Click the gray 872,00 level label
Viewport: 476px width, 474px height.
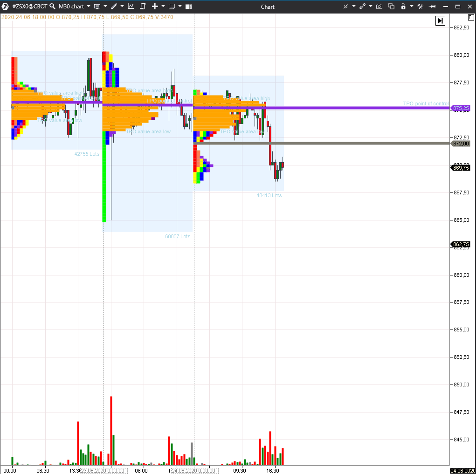[x=461, y=144]
